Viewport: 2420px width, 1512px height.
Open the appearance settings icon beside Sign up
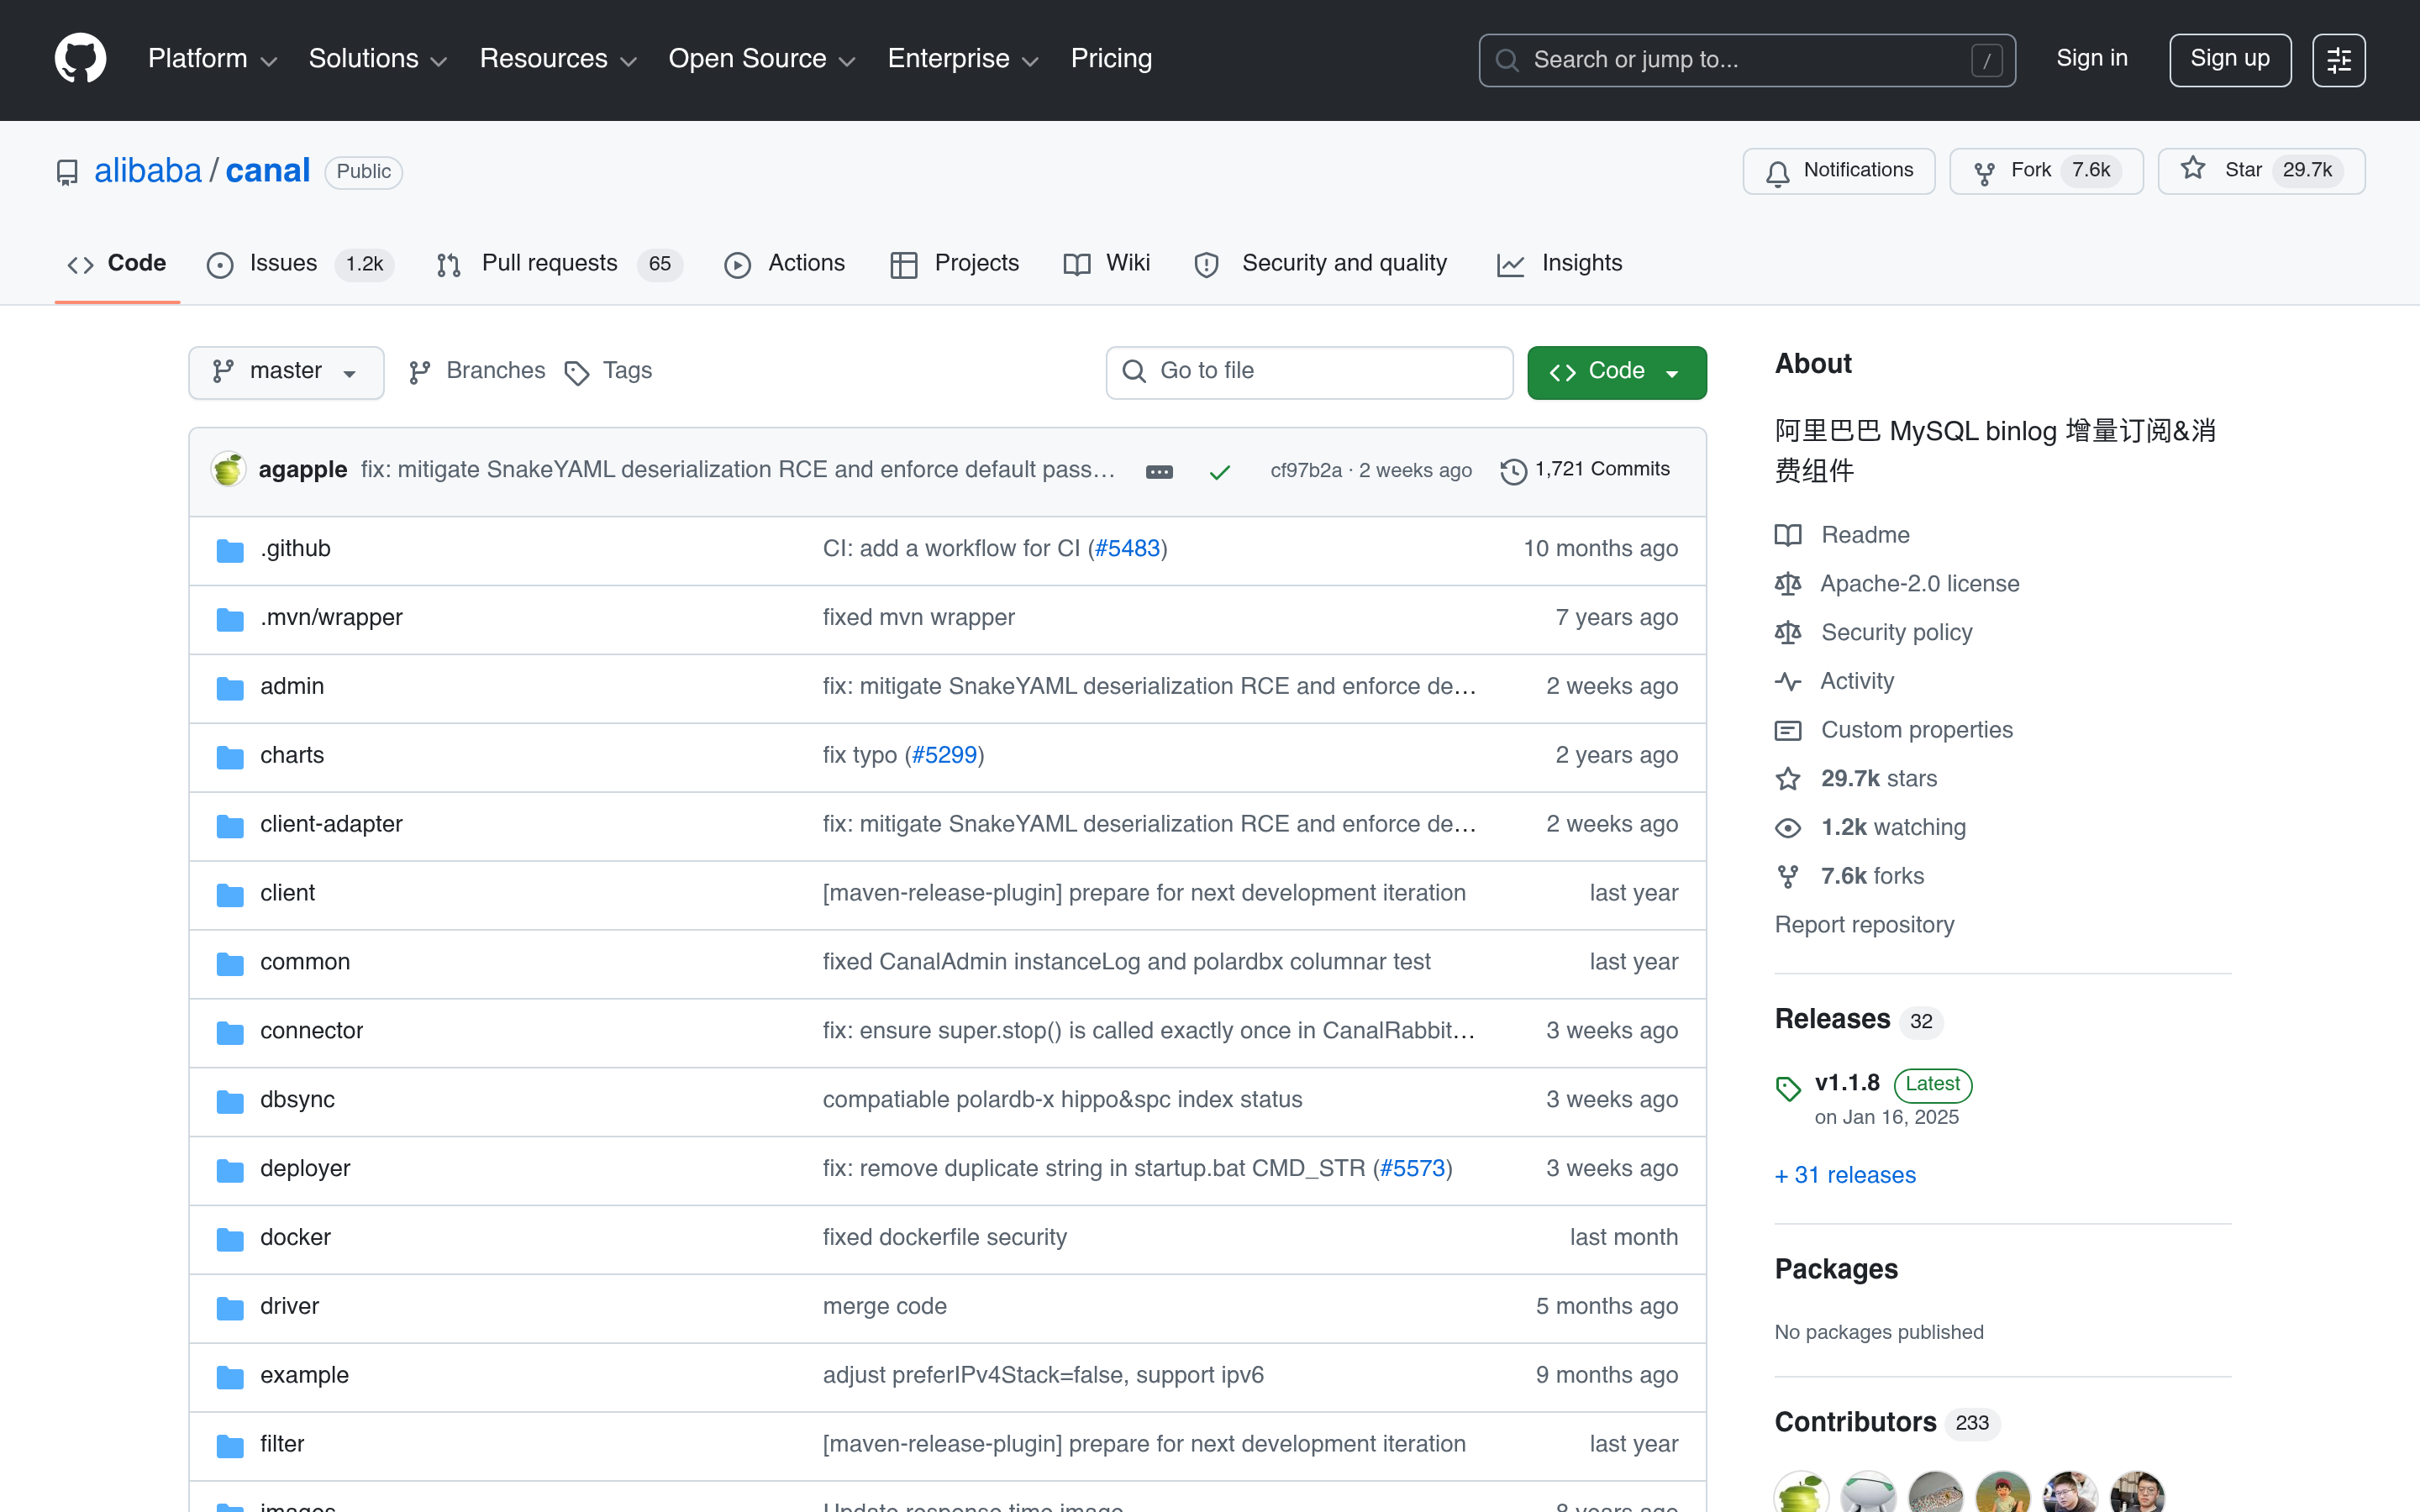point(2338,60)
